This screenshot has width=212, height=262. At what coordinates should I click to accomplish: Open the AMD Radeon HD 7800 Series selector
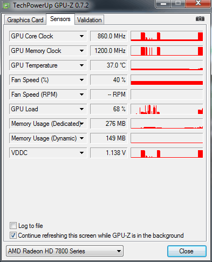click(x=65, y=251)
